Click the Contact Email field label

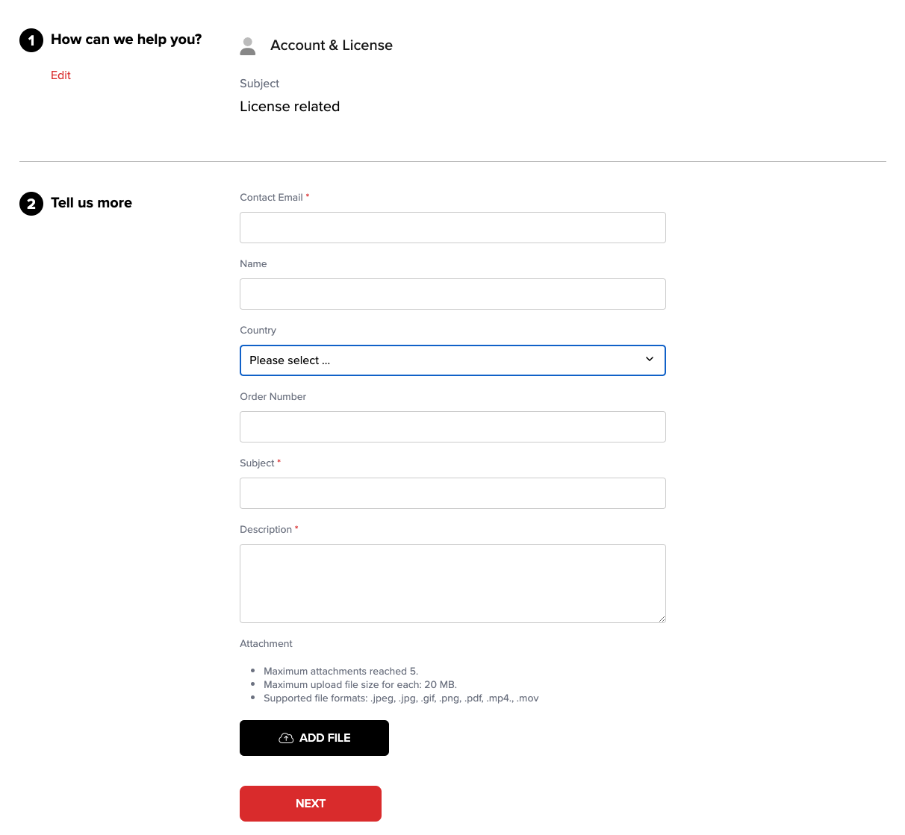[271, 198]
